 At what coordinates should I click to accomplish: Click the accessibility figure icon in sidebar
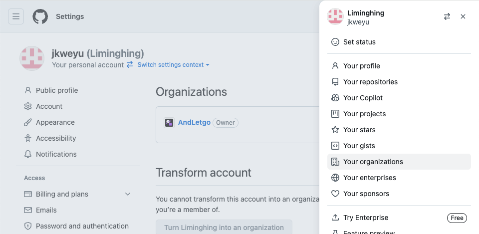[x=28, y=138]
